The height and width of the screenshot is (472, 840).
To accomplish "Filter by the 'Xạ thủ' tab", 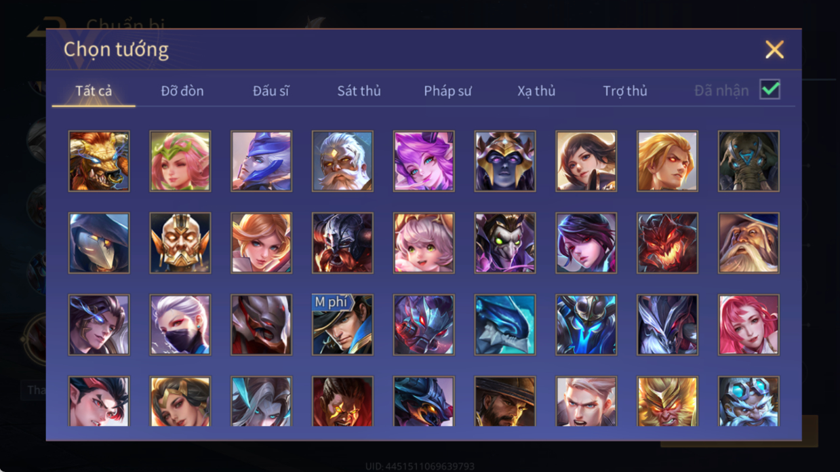I will 536,91.
